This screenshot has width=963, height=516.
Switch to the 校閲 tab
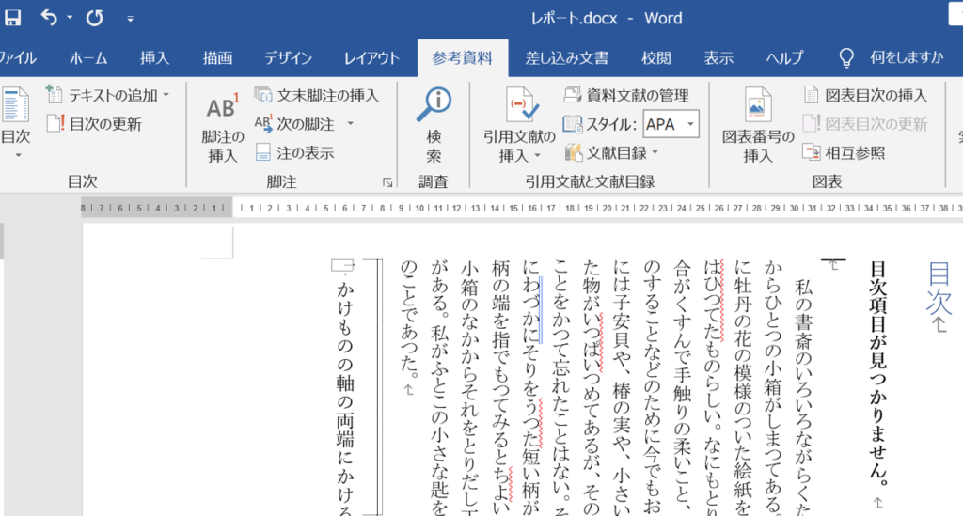[x=655, y=58]
